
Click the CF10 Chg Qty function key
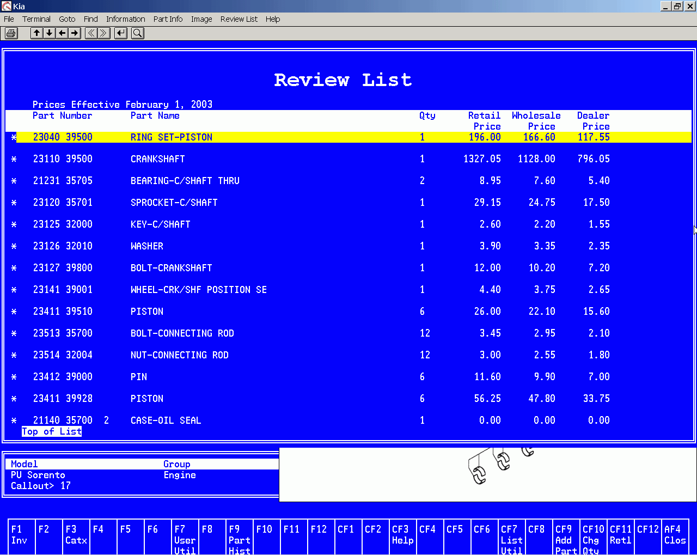pyautogui.click(x=594, y=537)
